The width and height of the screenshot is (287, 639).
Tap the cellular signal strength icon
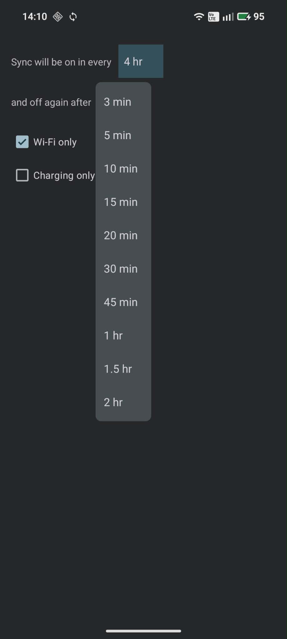coord(228,17)
